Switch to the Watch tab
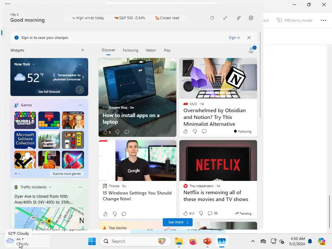 click(151, 50)
